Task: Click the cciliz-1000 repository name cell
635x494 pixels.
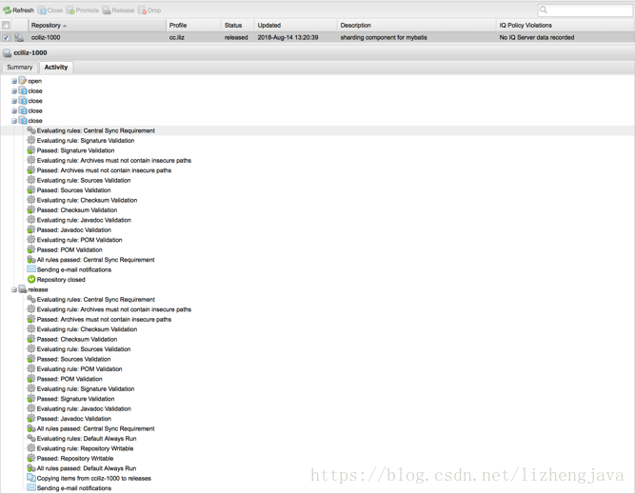Action: (x=46, y=37)
